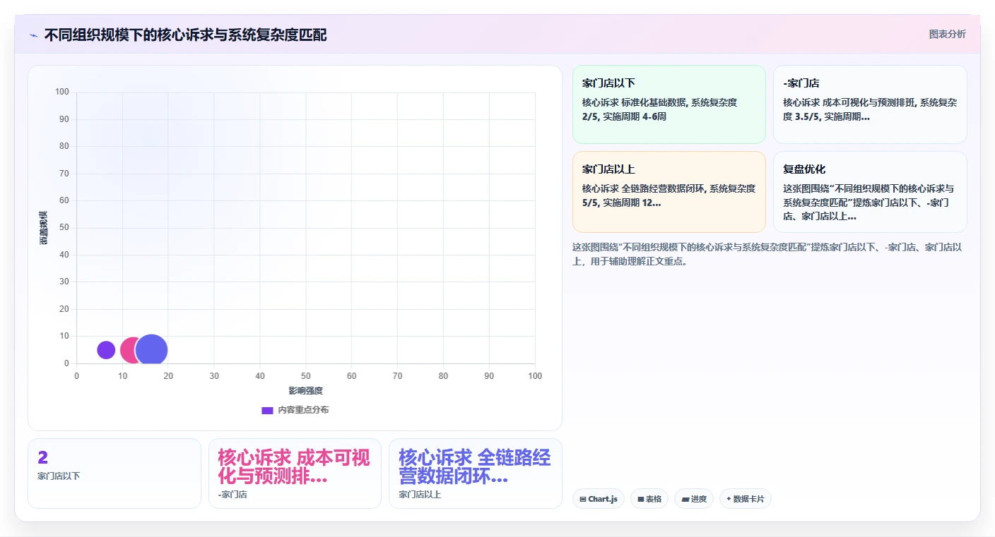Image resolution: width=995 pixels, height=537 pixels.
Task: Click the 100 tick on the y-axis
Action: (62, 92)
